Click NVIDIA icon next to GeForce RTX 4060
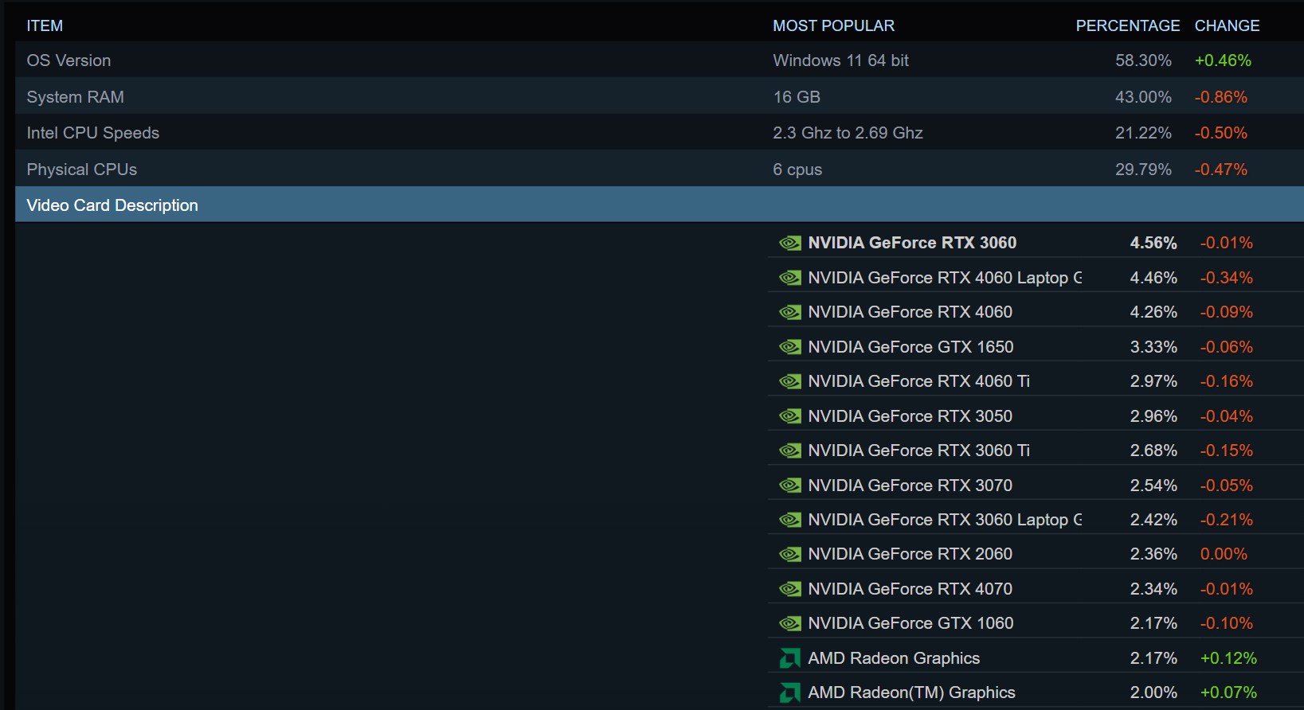Screen dimensions: 1304x710 pos(790,312)
